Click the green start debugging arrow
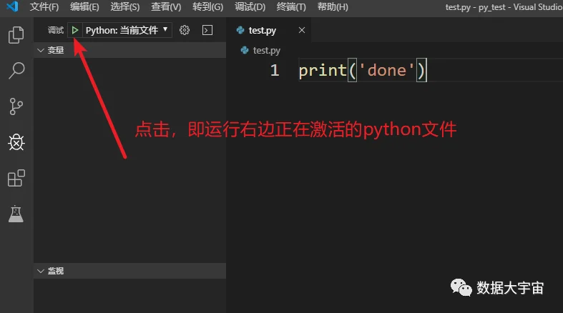The width and height of the screenshot is (563, 313). coord(75,30)
